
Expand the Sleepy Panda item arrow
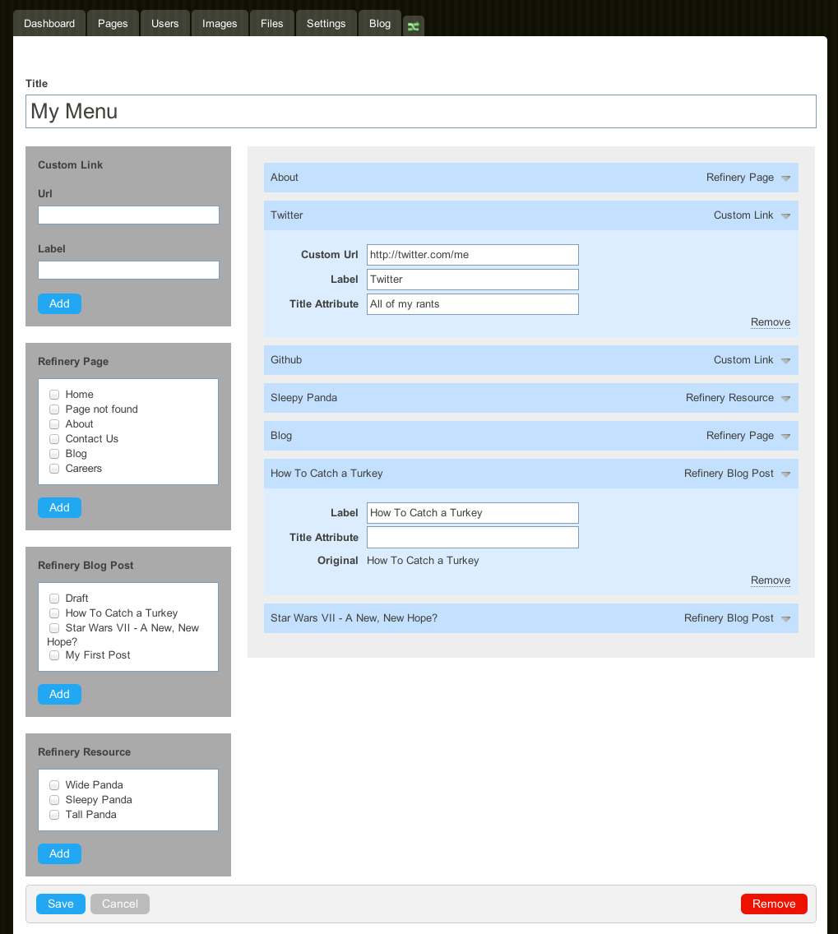coord(785,399)
